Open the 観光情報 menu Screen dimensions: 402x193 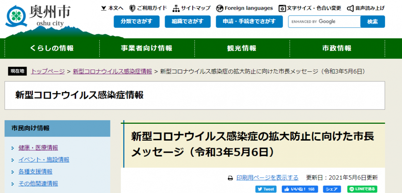pos(242,48)
